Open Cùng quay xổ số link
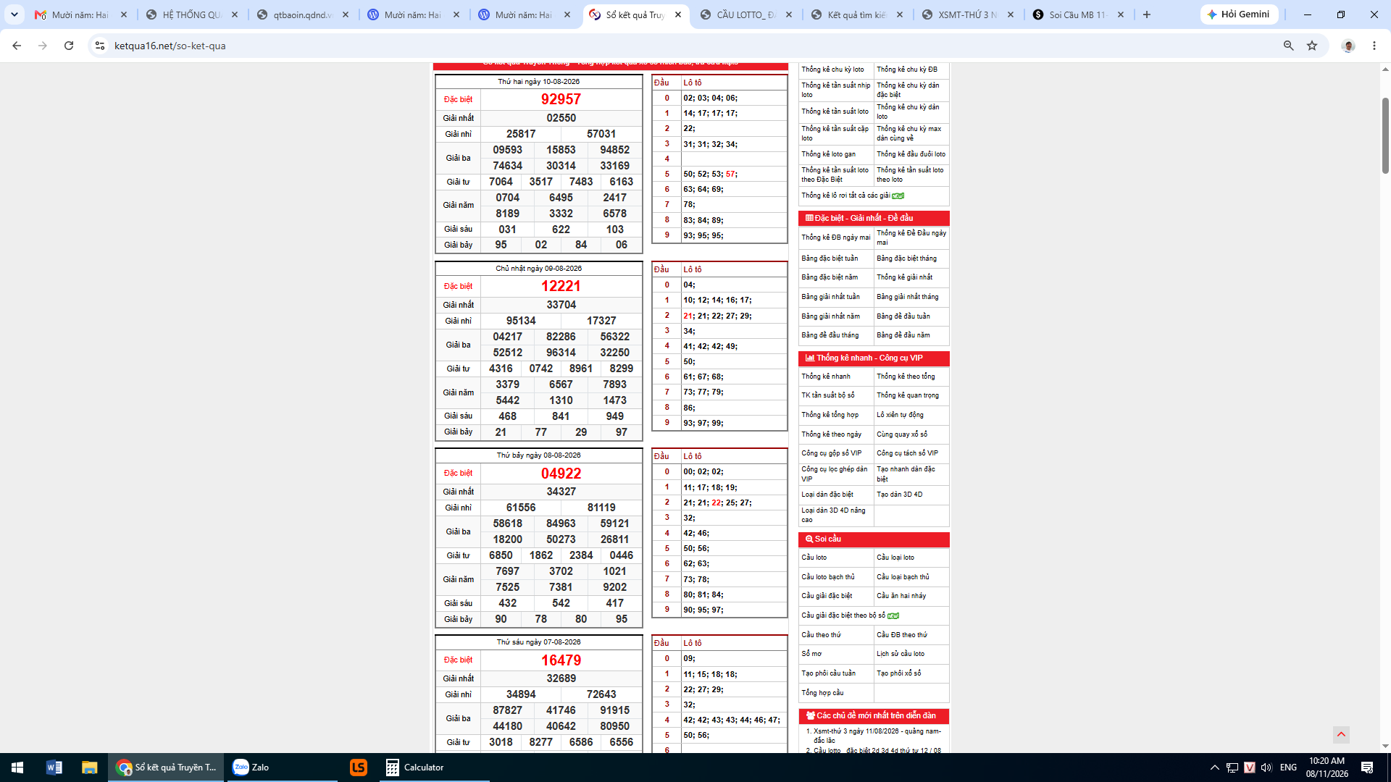The image size is (1391, 782). coord(902,434)
